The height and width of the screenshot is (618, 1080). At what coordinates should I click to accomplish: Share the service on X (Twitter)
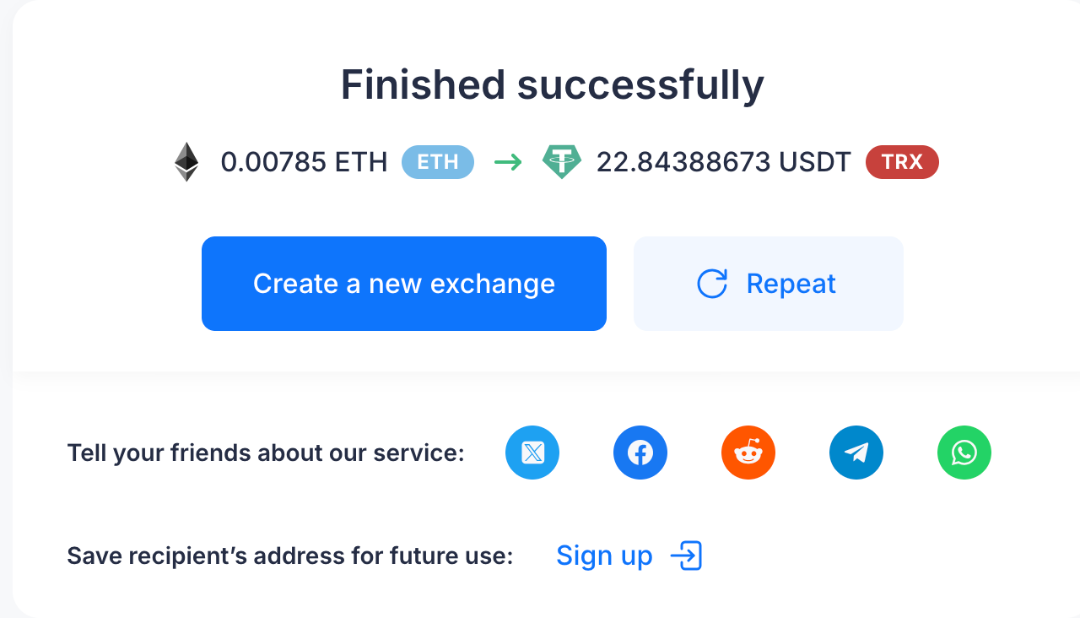(x=532, y=453)
